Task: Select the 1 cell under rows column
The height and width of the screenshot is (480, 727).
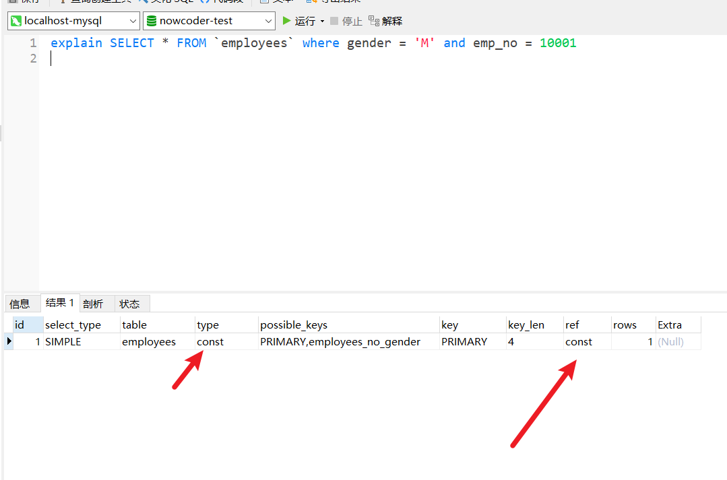Action: (x=633, y=342)
